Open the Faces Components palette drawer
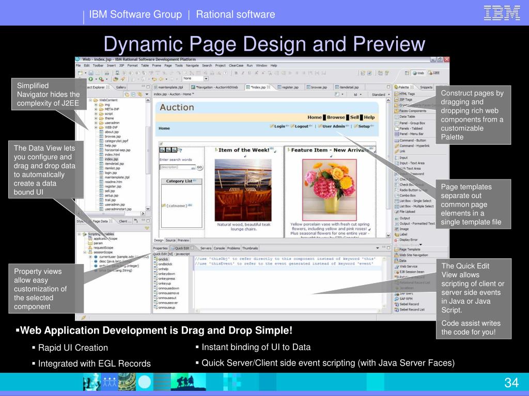 [410, 111]
